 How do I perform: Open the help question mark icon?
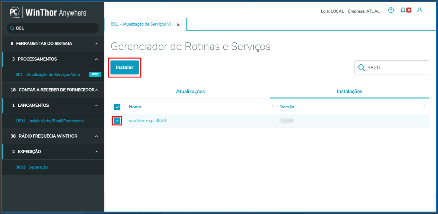tap(391, 10)
